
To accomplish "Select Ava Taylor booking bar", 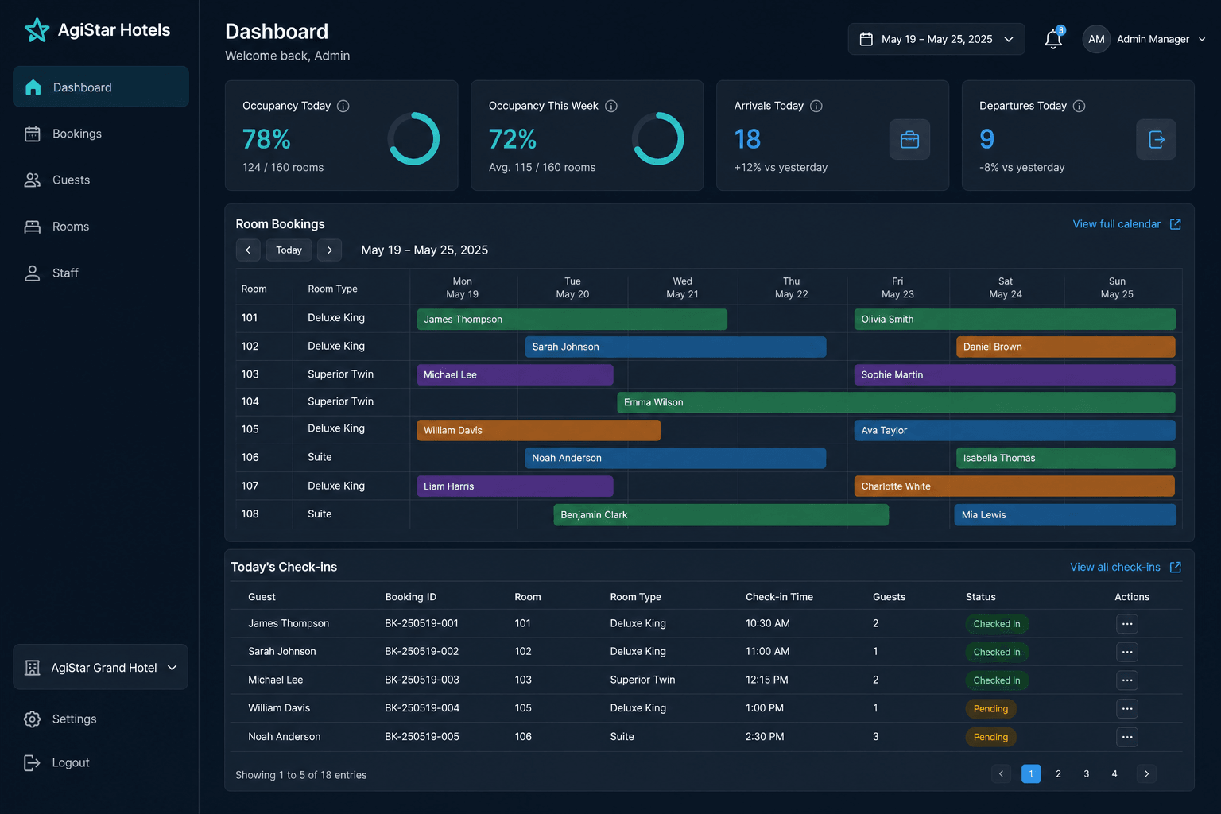I will click(1015, 430).
